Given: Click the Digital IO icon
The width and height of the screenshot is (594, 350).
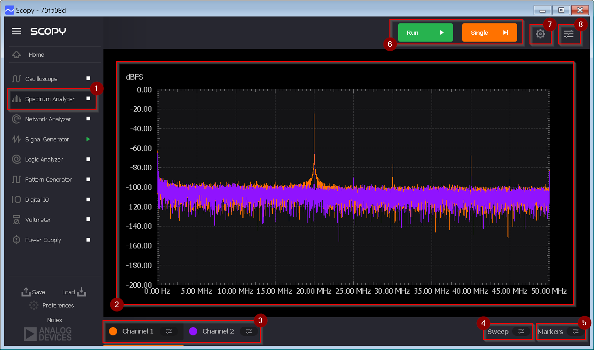Looking at the screenshot, I should tap(16, 199).
